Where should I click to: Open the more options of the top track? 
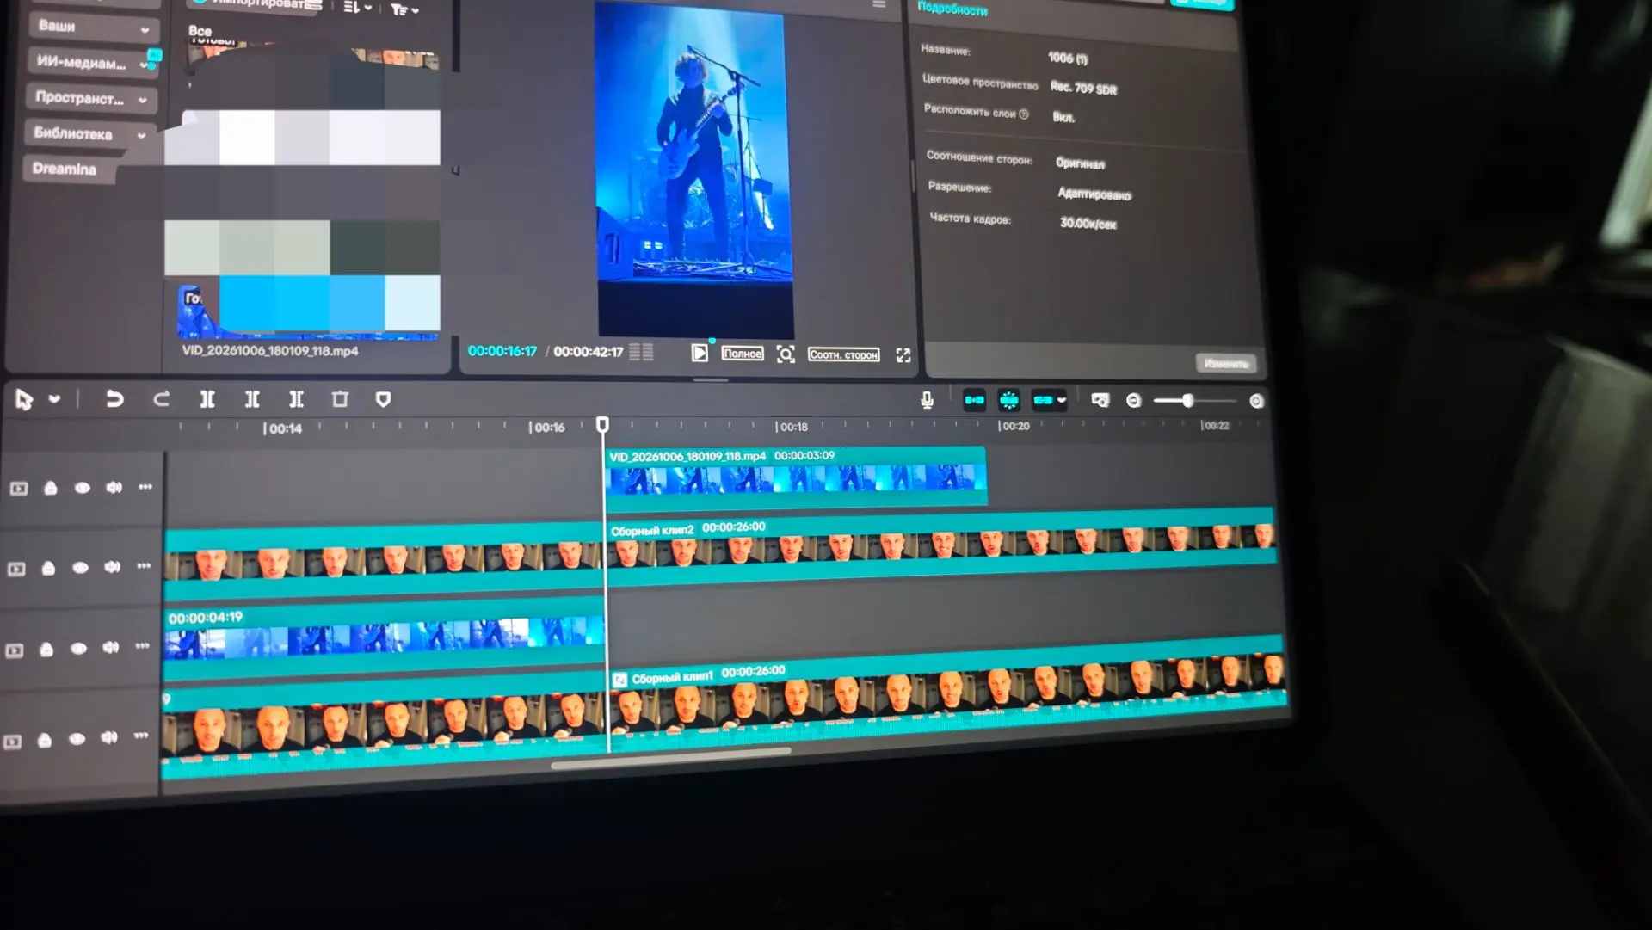click(145, 487)
